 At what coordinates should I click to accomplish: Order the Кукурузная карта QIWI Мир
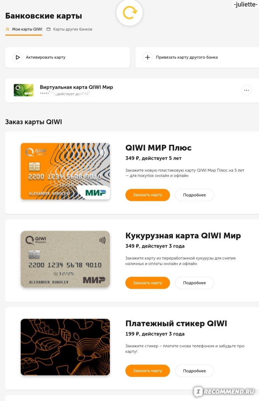(148, 283)
